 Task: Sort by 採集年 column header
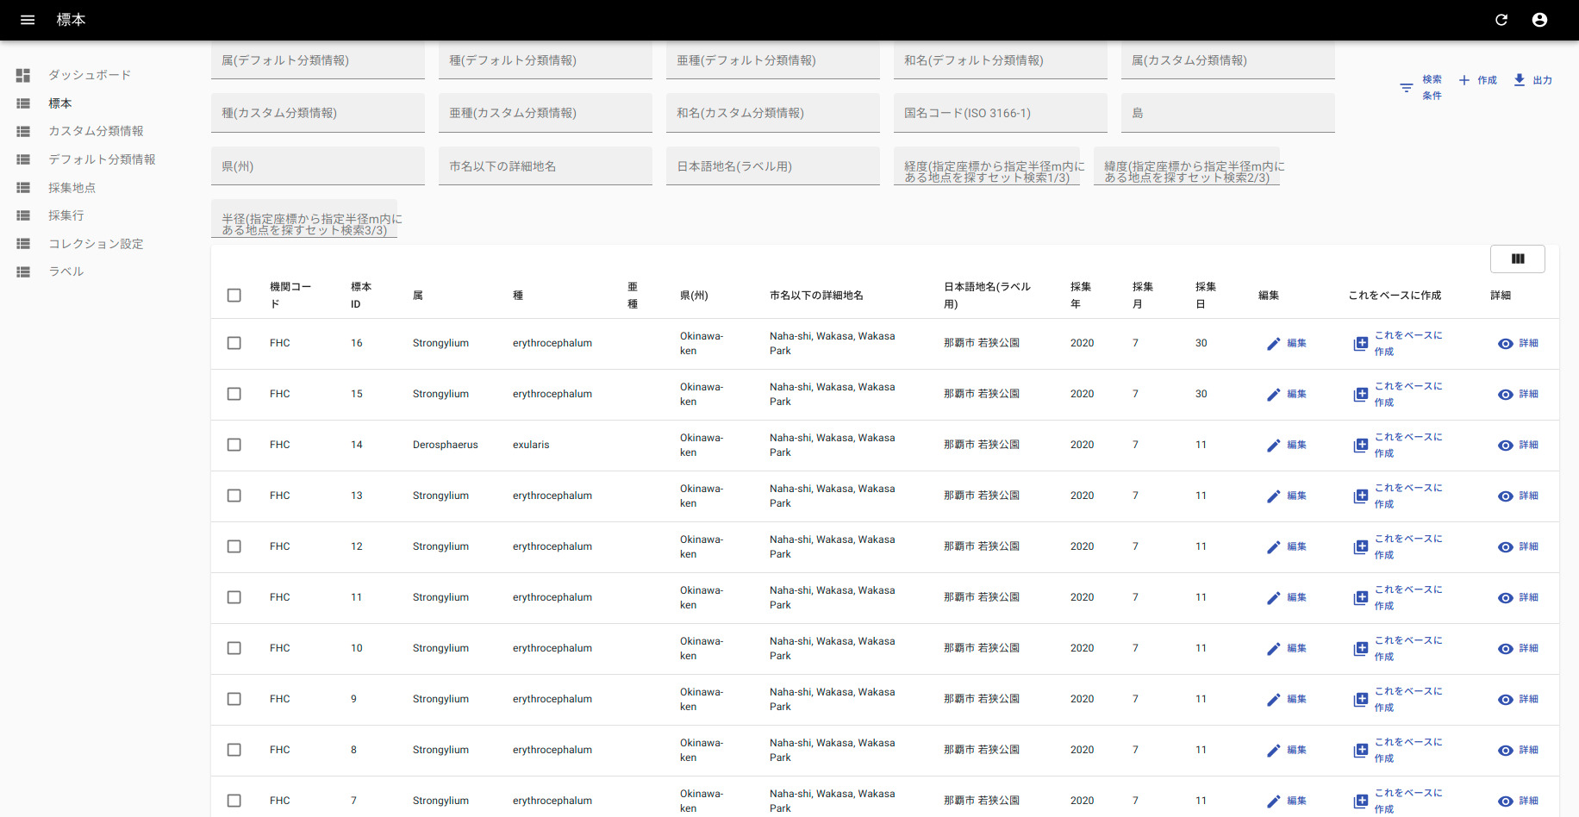point(1081,296)
